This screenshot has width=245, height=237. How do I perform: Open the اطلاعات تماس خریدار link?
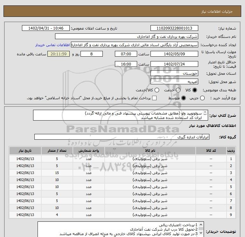(x=52, y=45)
